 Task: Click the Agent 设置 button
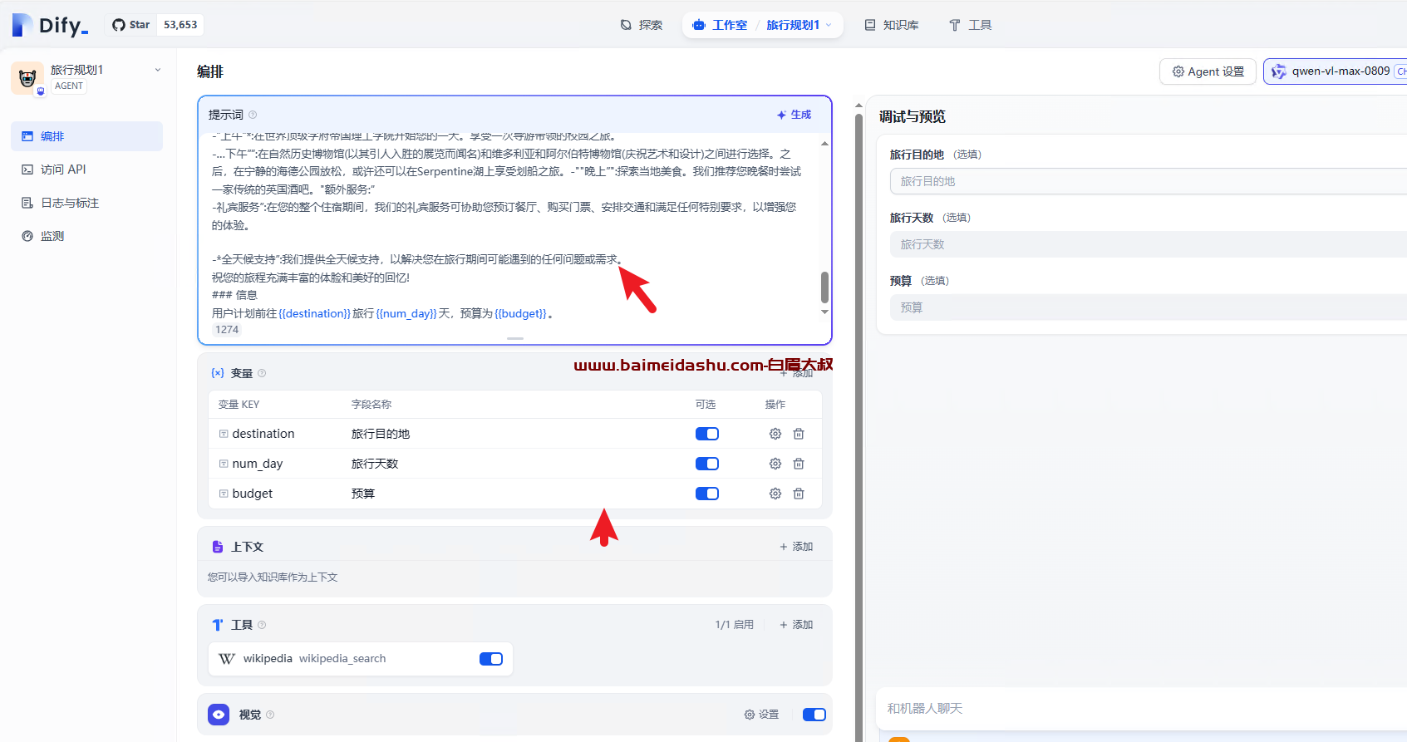click(x=1208, y=71)
